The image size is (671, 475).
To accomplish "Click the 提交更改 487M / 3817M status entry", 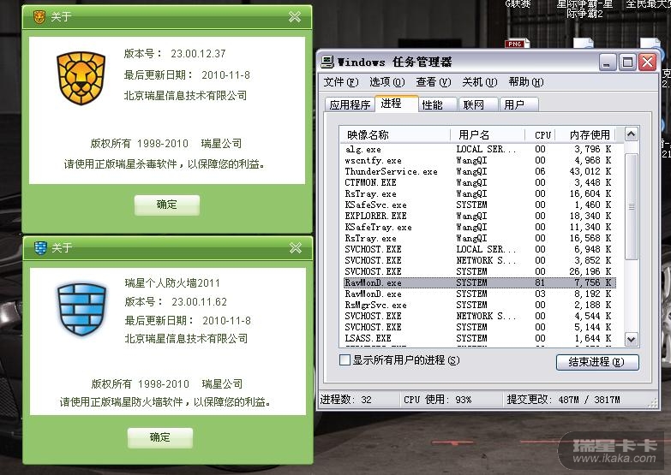I will click(563, 400).
